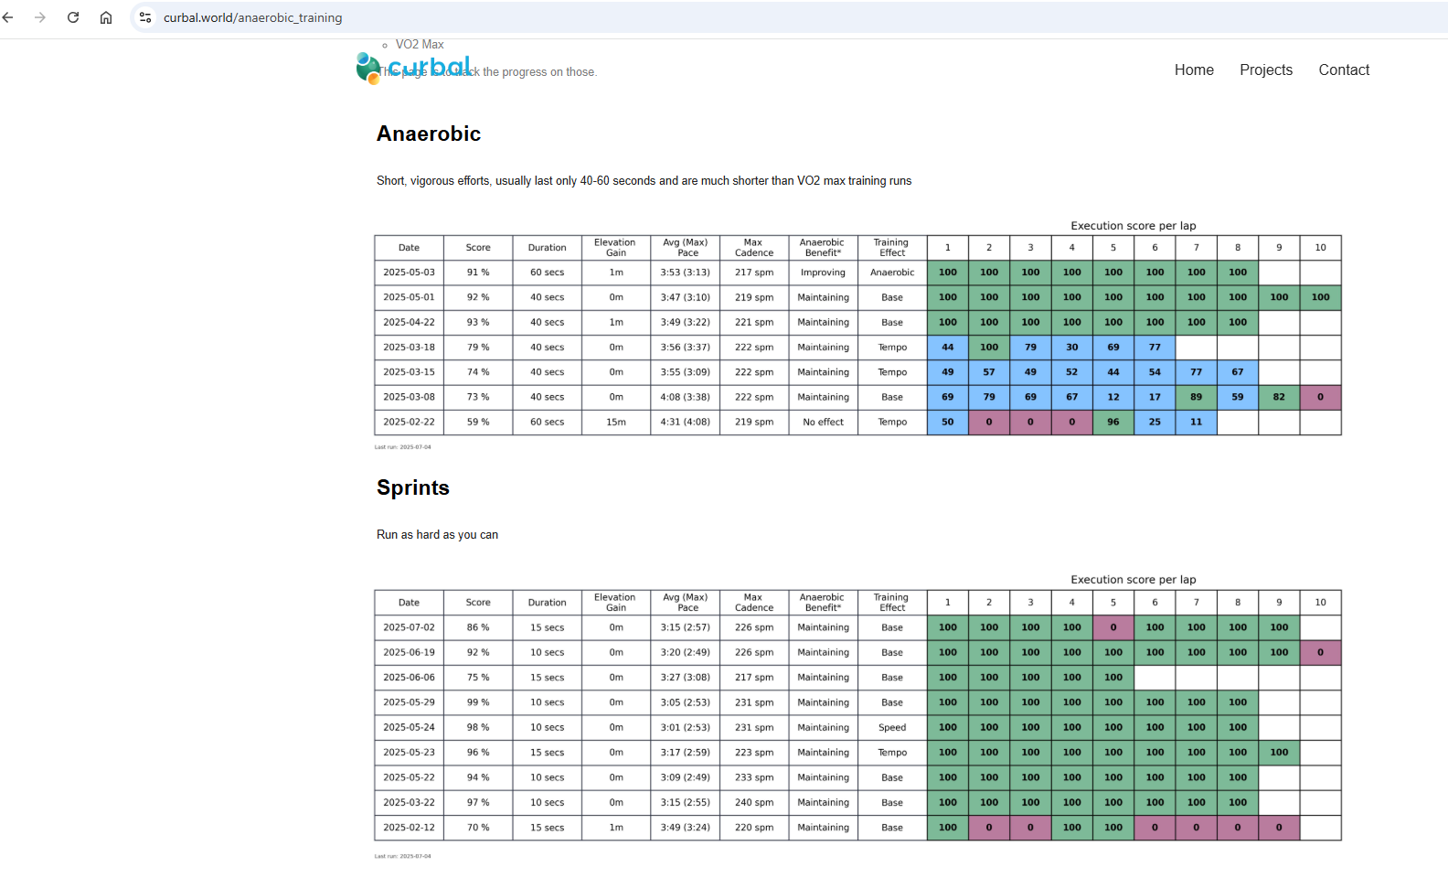Click the green 82 score cell

1278,397
